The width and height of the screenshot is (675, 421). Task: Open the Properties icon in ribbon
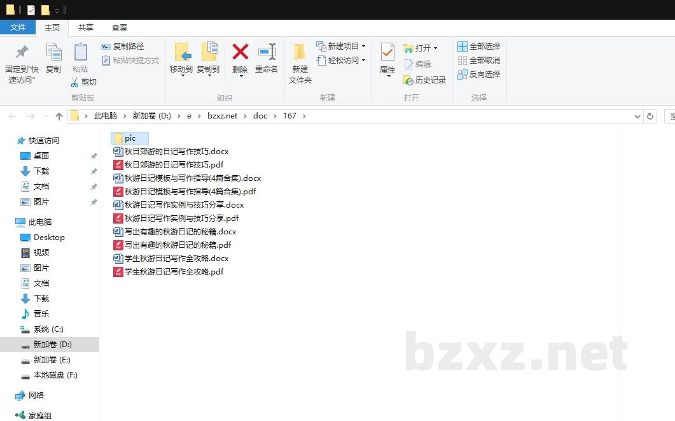click(387, 52)
